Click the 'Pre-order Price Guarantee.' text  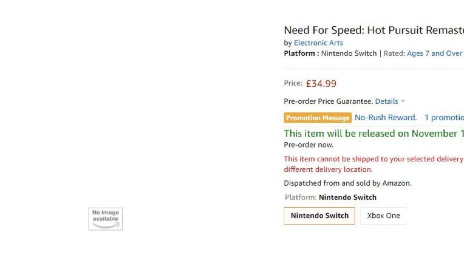click(328, 101)
